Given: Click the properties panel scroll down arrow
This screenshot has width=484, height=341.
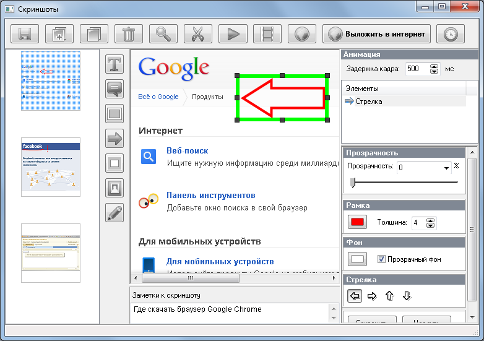Looking at the screenshot, I should click(x=472, y=317).
